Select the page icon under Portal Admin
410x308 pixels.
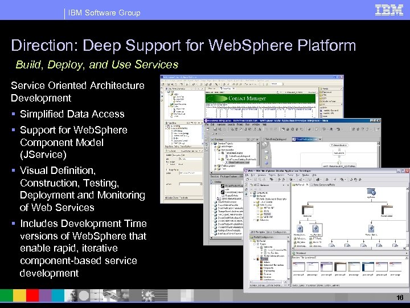coord(371,230)
